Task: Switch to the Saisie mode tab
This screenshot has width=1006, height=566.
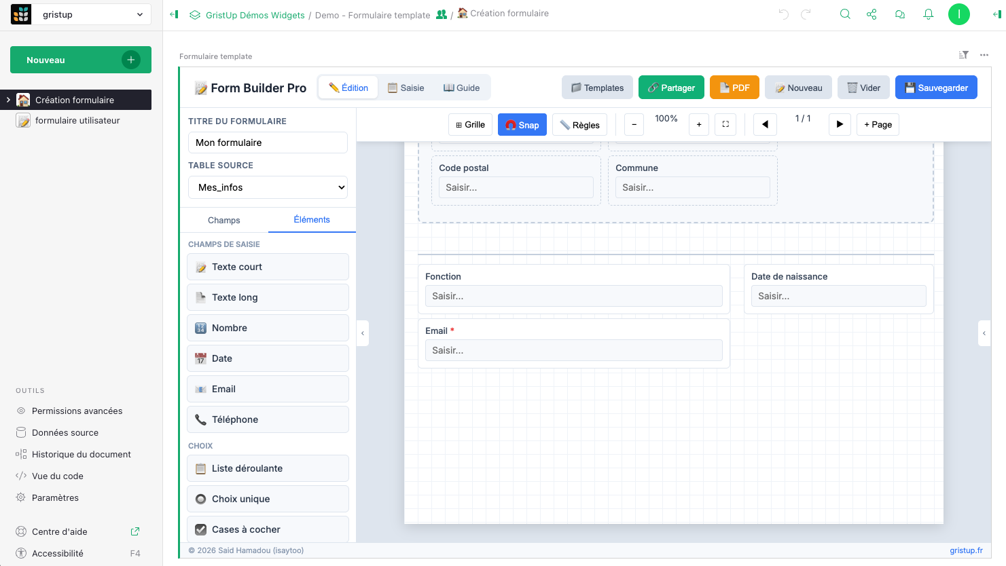Action: (406, 88)
